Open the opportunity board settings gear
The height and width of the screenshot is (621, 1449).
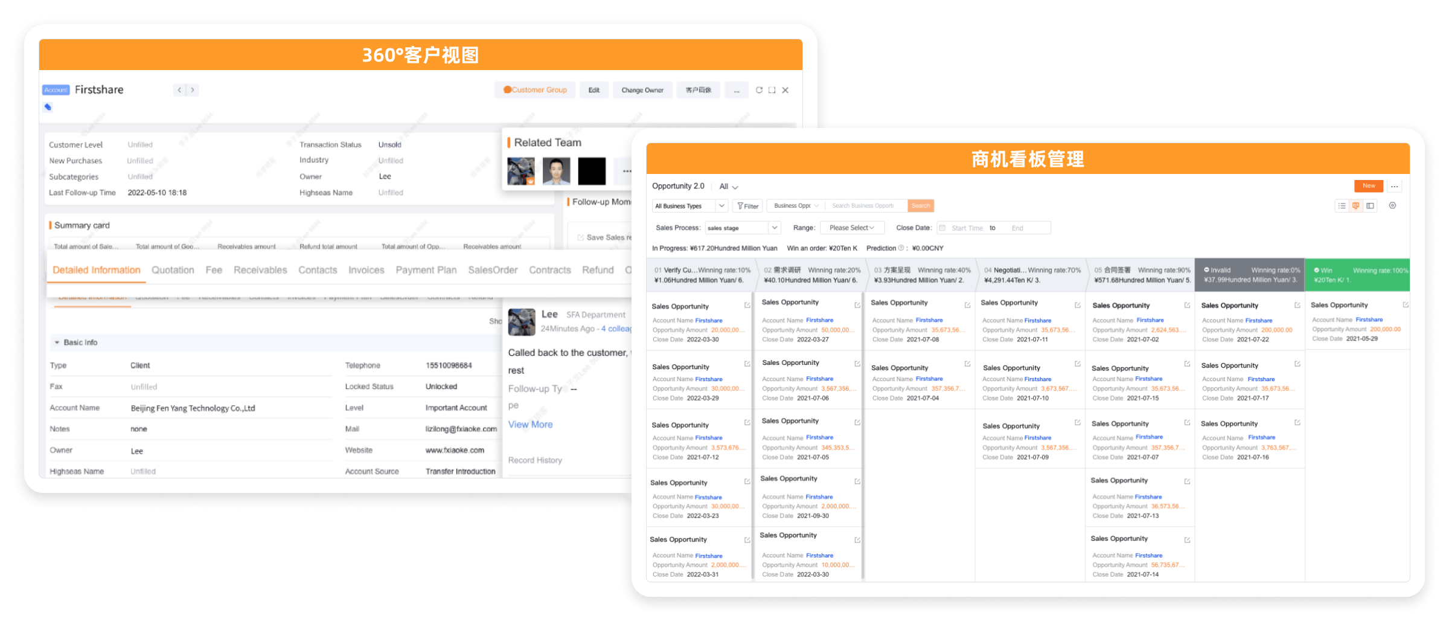click(1392, 206)
